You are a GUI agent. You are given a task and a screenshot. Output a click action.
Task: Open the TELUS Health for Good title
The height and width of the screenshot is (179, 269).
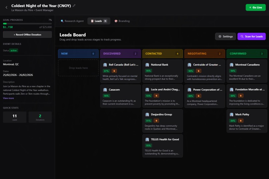coord(165,139)
